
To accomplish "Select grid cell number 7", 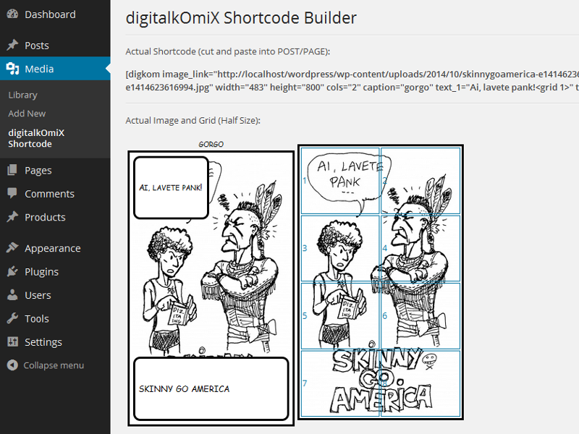I will point(340,383).
